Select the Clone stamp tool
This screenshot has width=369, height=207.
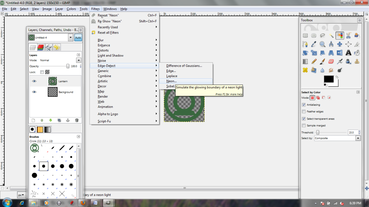[357, 62]
